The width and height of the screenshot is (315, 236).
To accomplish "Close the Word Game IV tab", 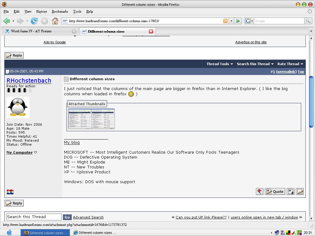I will pyautogui.click(x=74, y=31).
